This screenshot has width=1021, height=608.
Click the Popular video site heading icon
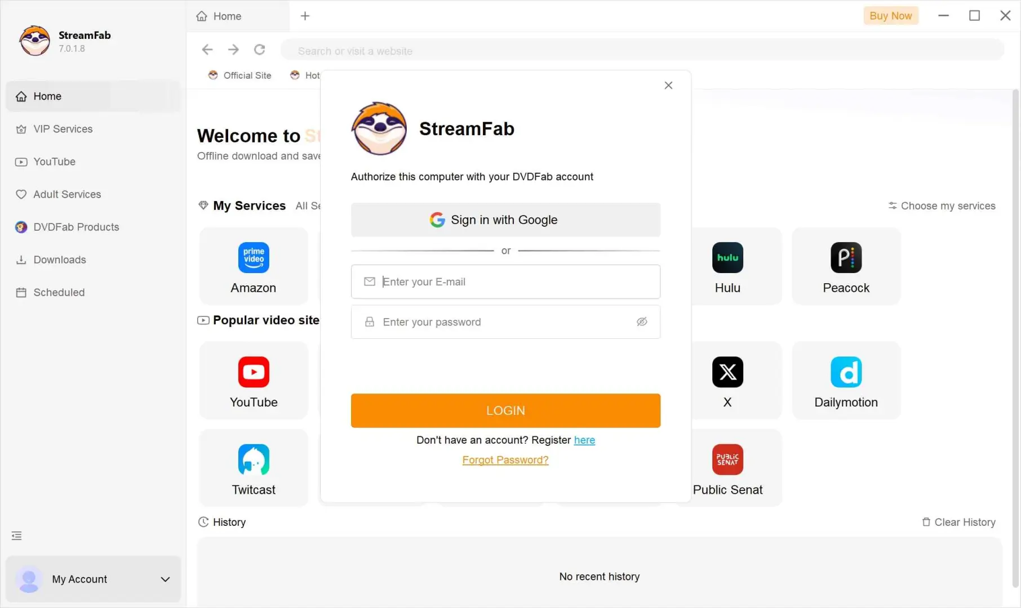(x=203, y=320)
